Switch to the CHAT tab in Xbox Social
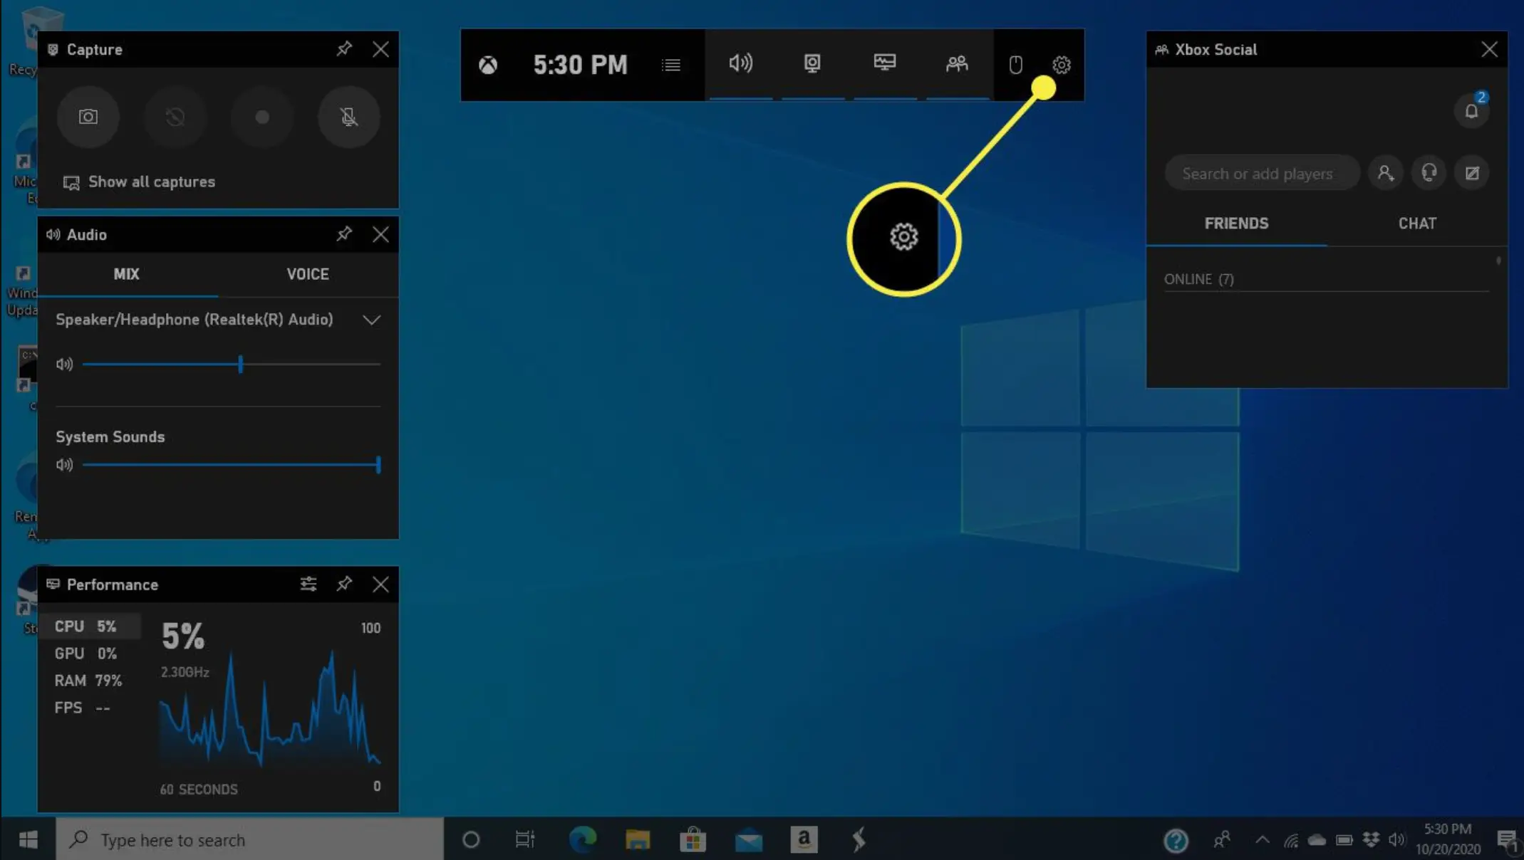This screenshot has width=1524, height=860. pyautogui.click(x=1417, y=223)
